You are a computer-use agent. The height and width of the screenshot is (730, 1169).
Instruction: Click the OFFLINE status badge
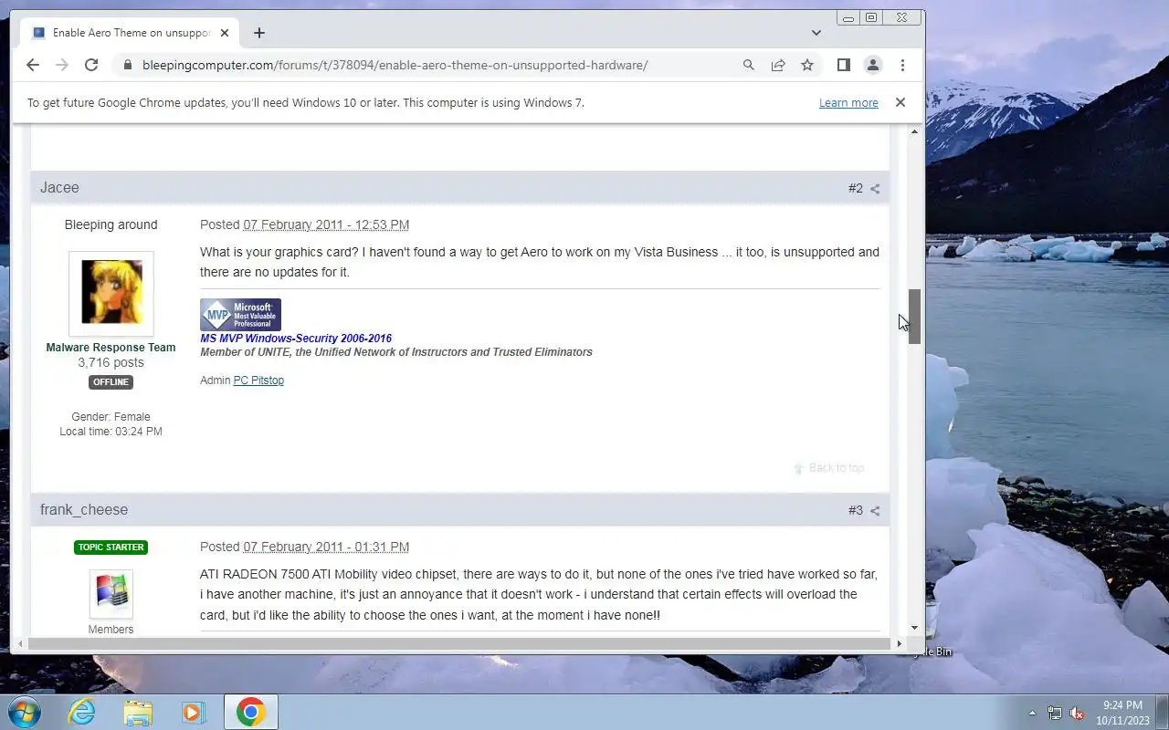pos(111,381)
